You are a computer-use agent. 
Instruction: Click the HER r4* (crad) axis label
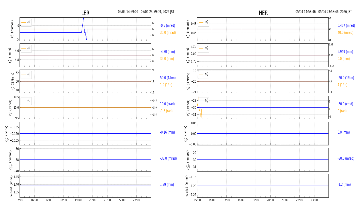(x=188, y=107)
